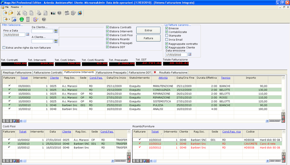Click the Fattura button
This screenshot has height=165, width=290.
pyautogui.click(x=148, y=38)
